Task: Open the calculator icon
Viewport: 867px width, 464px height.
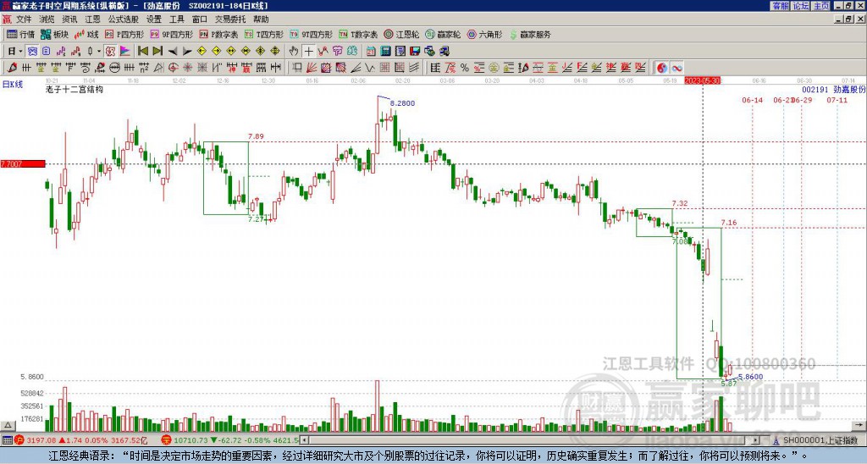Action: tap(385, 52)
